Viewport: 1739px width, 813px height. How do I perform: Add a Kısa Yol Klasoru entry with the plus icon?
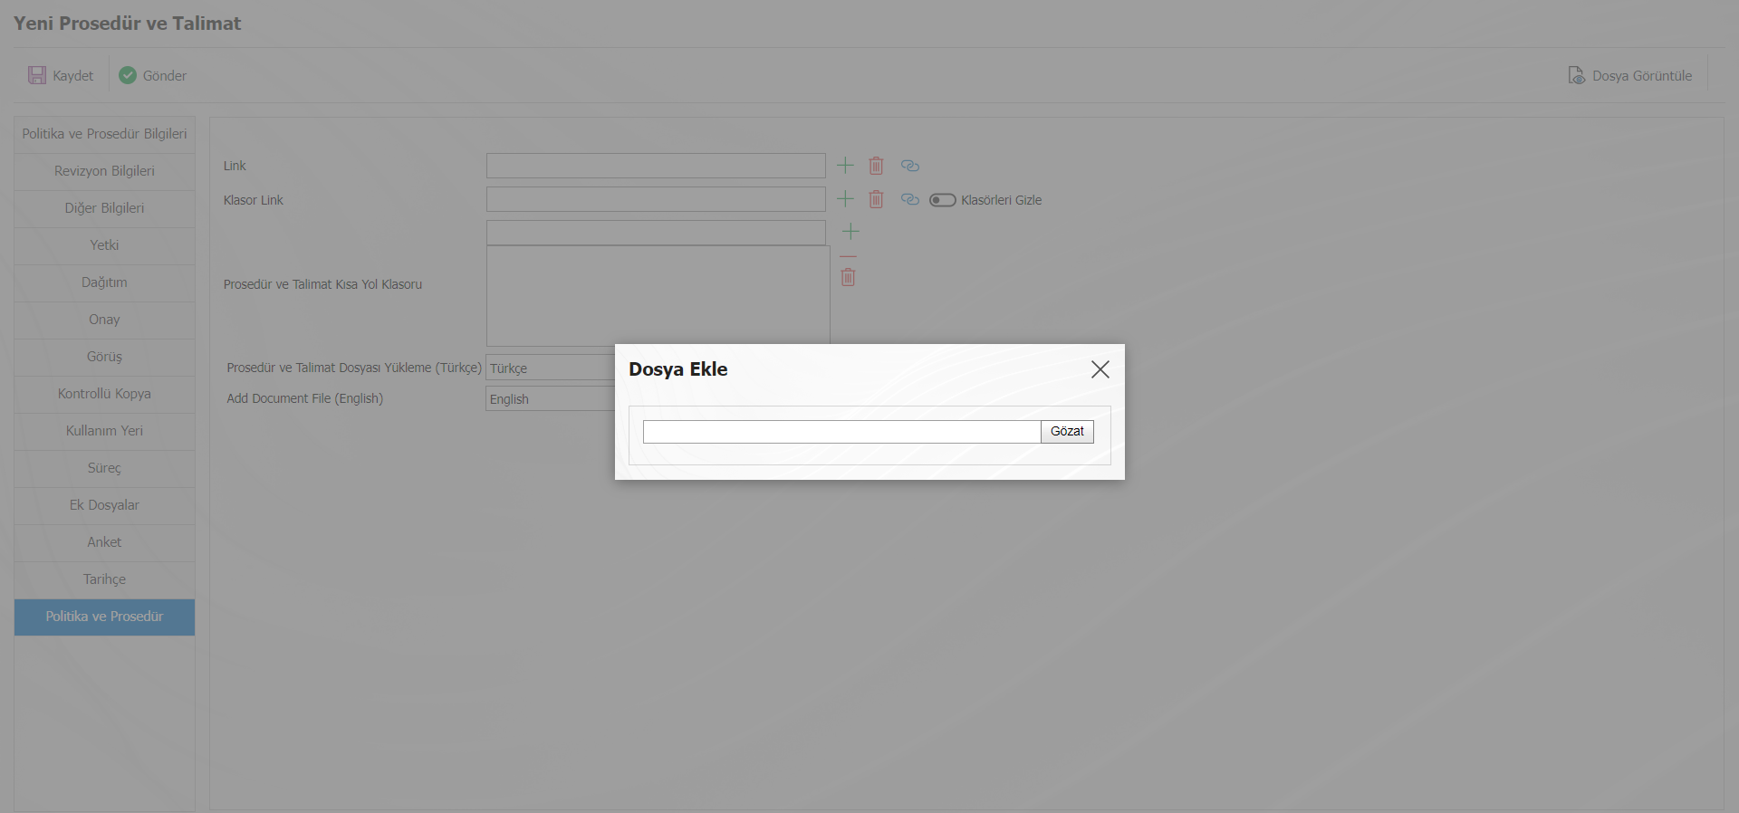point(850,232)
